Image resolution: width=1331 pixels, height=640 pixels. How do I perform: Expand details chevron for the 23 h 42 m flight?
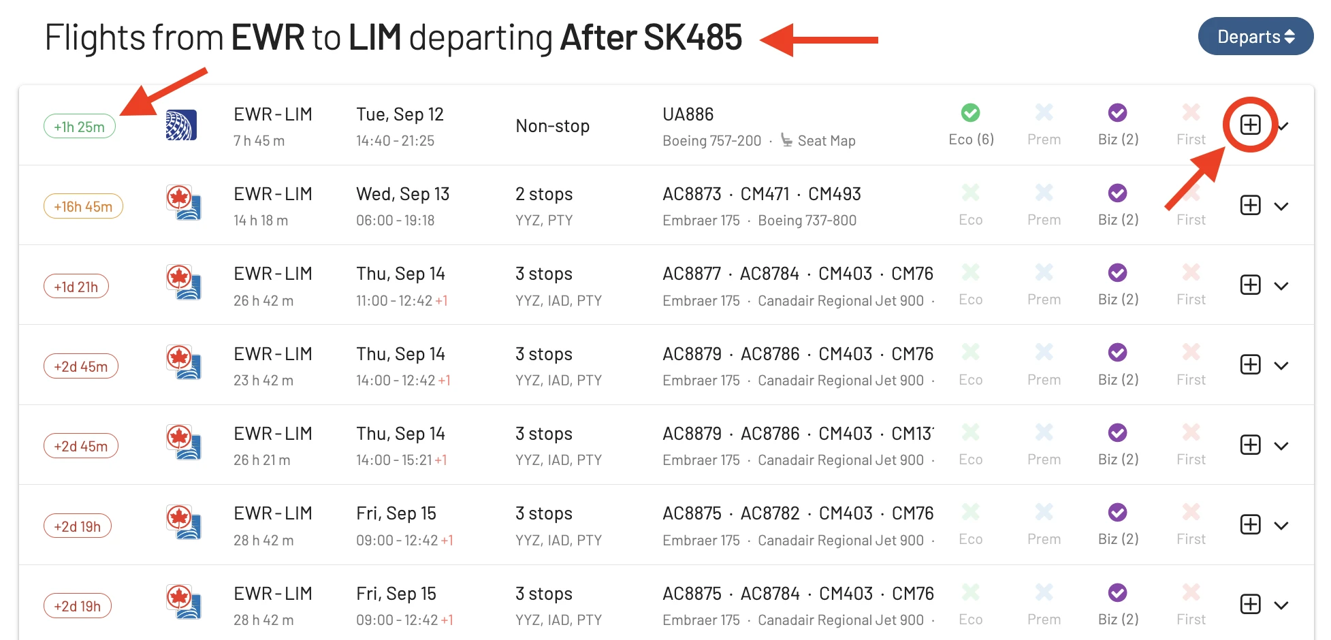1281,366
